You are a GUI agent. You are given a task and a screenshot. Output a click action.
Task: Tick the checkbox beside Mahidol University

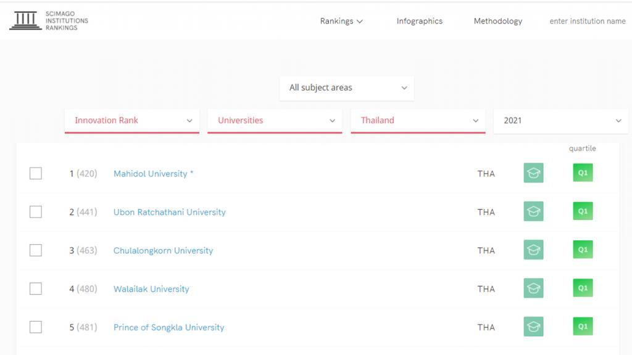35,173
